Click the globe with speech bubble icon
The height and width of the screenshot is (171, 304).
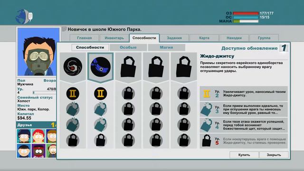click(24, 16)
